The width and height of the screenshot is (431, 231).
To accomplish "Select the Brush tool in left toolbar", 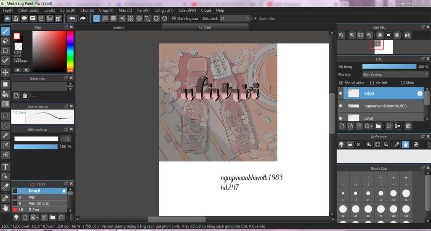I will 5,31.
